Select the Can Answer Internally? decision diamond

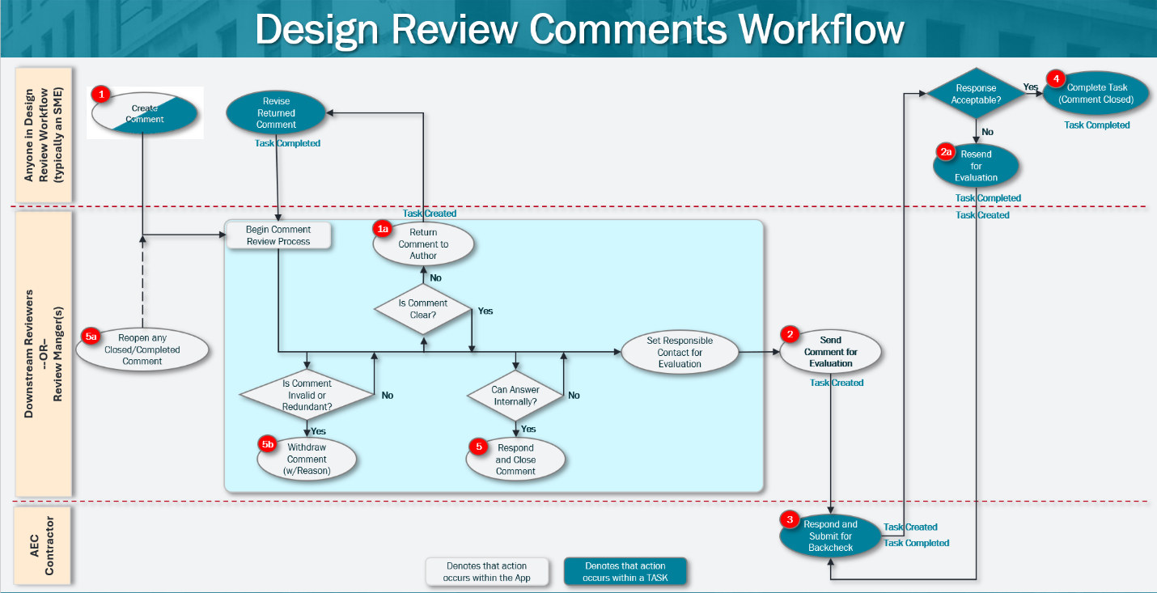(x=515, y=396)
